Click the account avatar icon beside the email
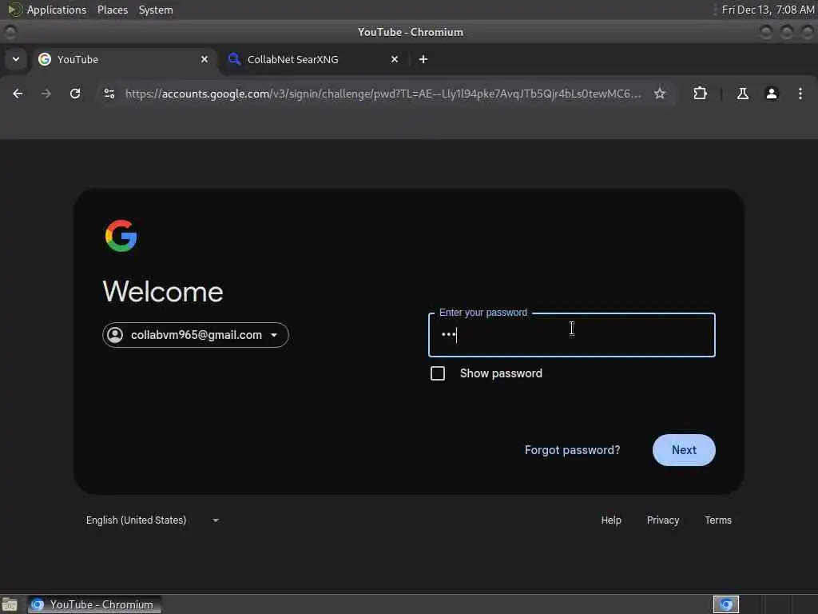 pyautogui.click(x=115, y=335)
